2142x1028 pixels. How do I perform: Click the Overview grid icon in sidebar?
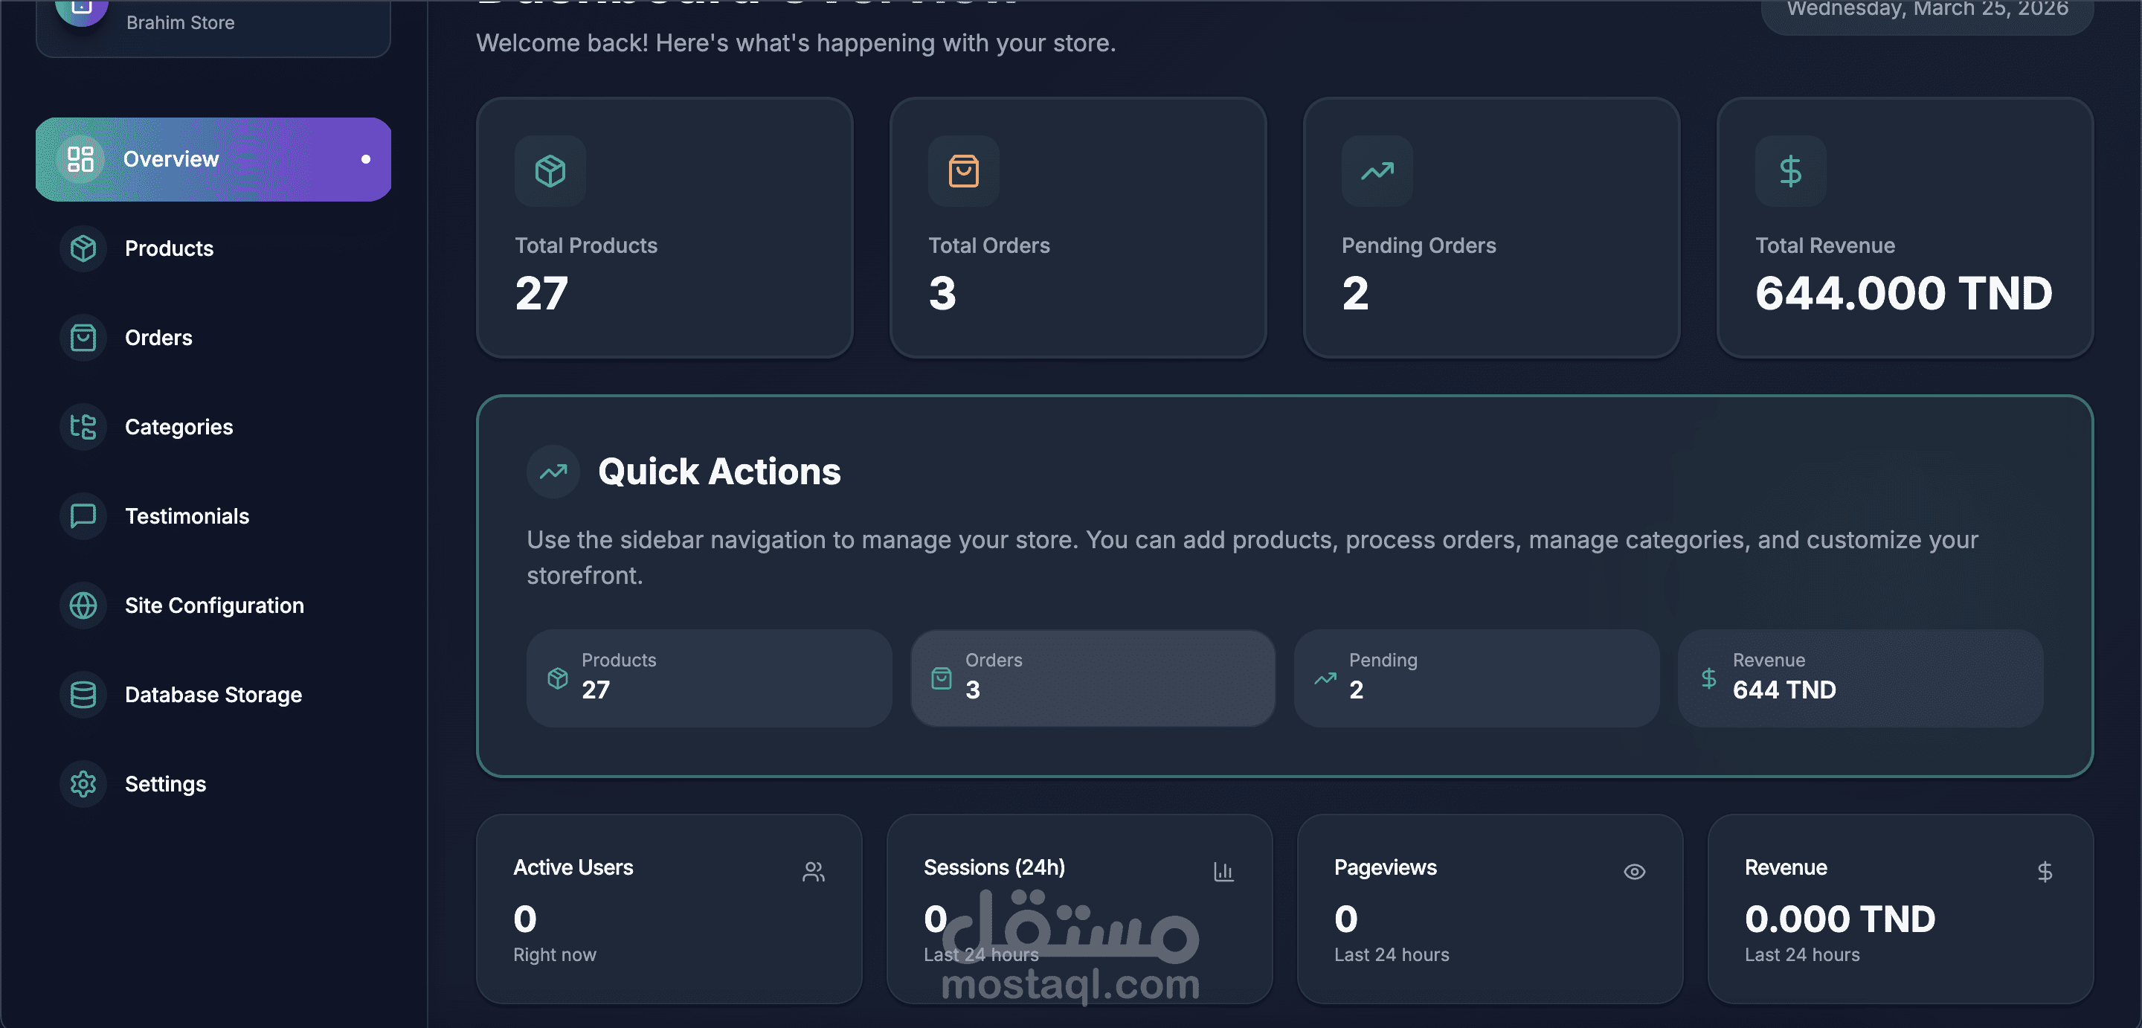pos(80,159)
